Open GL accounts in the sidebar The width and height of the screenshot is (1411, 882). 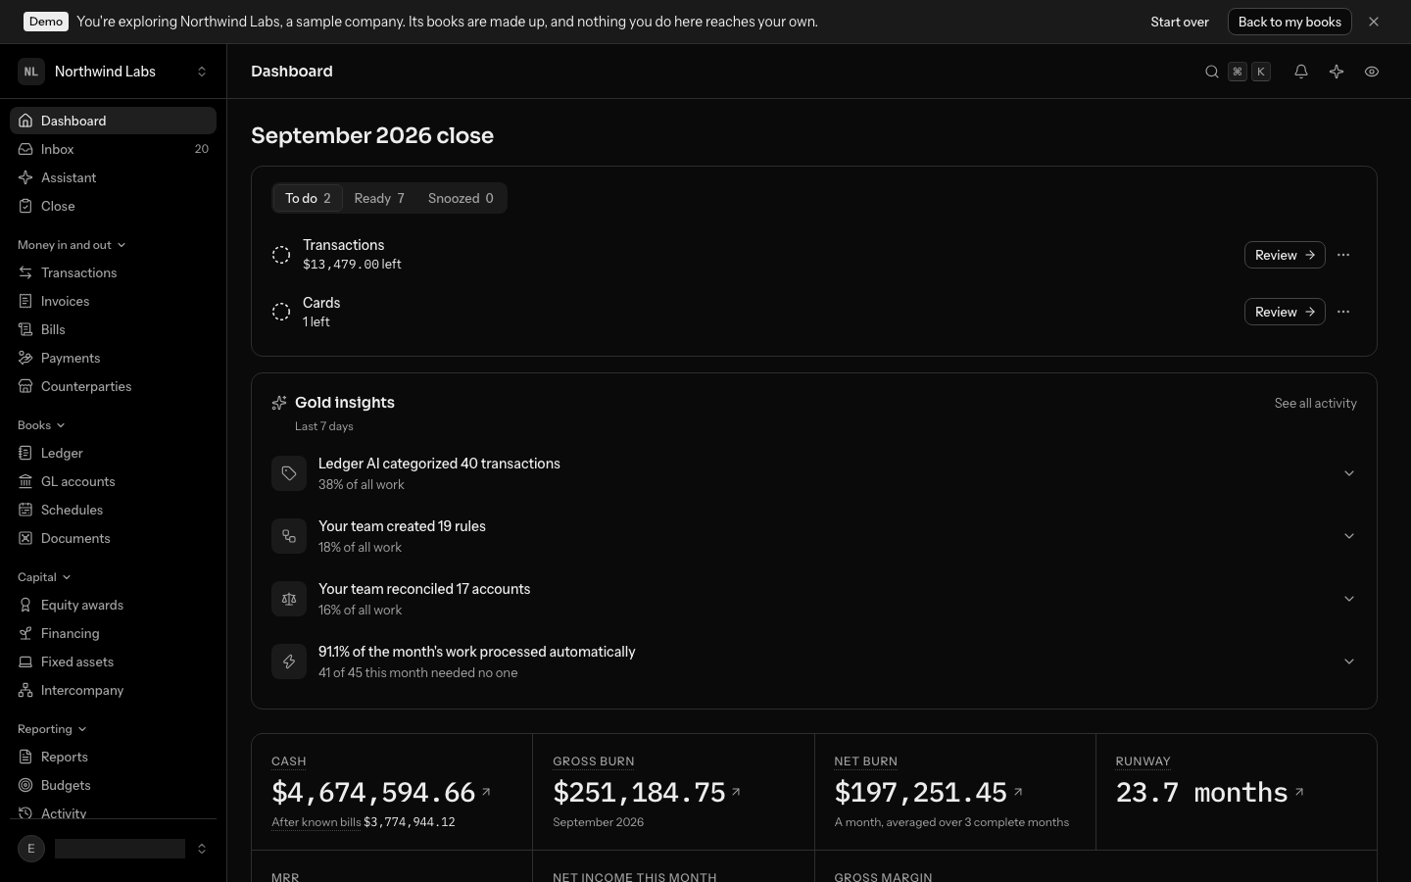[x=113, y=481]
